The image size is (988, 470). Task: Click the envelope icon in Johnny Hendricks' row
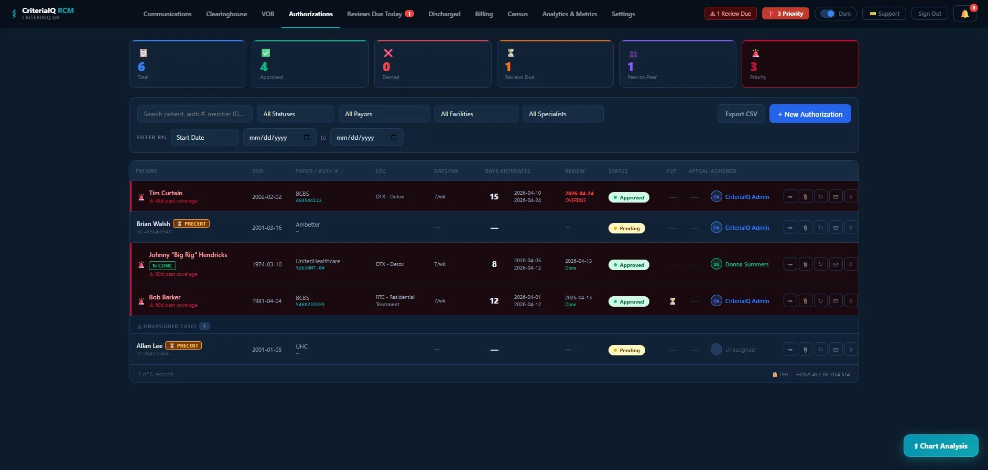coord(835,264)
